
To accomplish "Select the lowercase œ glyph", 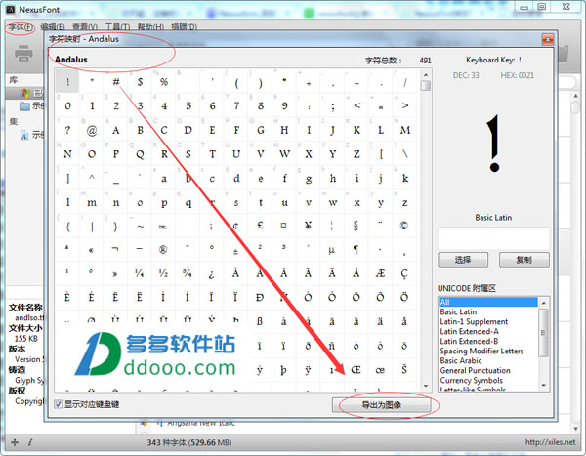I will 380,370.
